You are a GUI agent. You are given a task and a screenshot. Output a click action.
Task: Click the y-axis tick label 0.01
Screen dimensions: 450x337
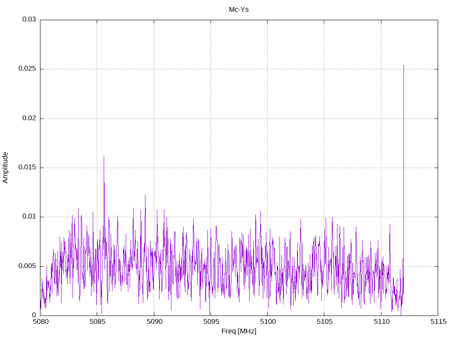click(x=29, y=217)
